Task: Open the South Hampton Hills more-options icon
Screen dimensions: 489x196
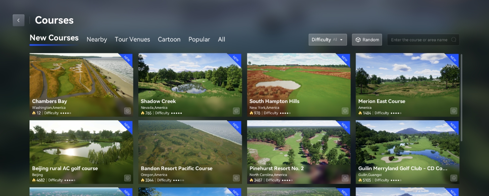Action: pyautogui.click(x=345, y=111)
